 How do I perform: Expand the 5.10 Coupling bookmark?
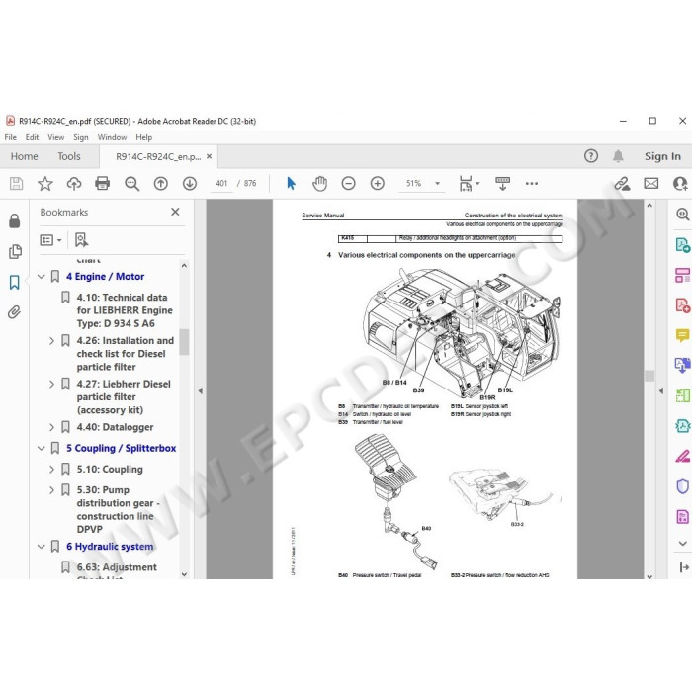51,470
